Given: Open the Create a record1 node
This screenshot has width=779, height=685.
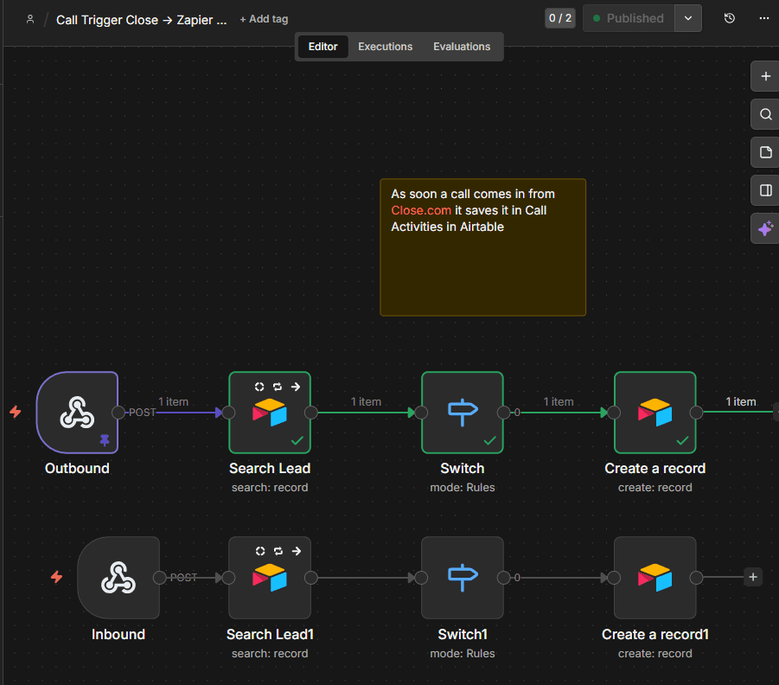Looking at the screenshot, I should tap(655, 578).
